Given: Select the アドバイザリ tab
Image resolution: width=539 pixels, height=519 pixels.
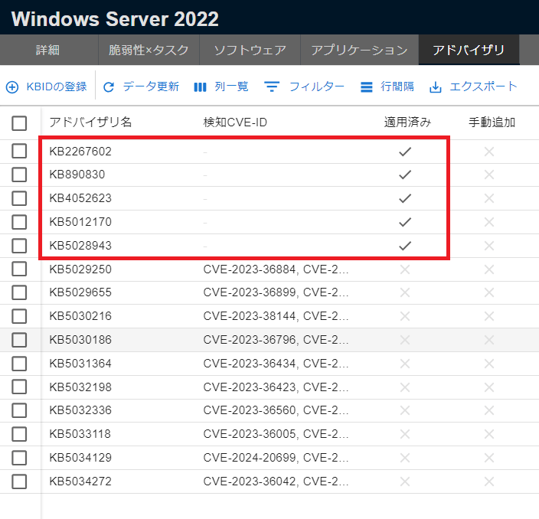Looking at the screenshot, I should (469, 50).
